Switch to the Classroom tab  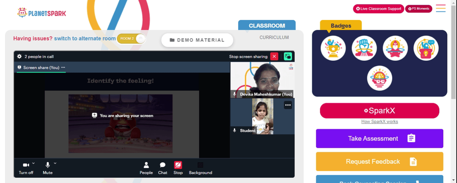pos(267,26)
